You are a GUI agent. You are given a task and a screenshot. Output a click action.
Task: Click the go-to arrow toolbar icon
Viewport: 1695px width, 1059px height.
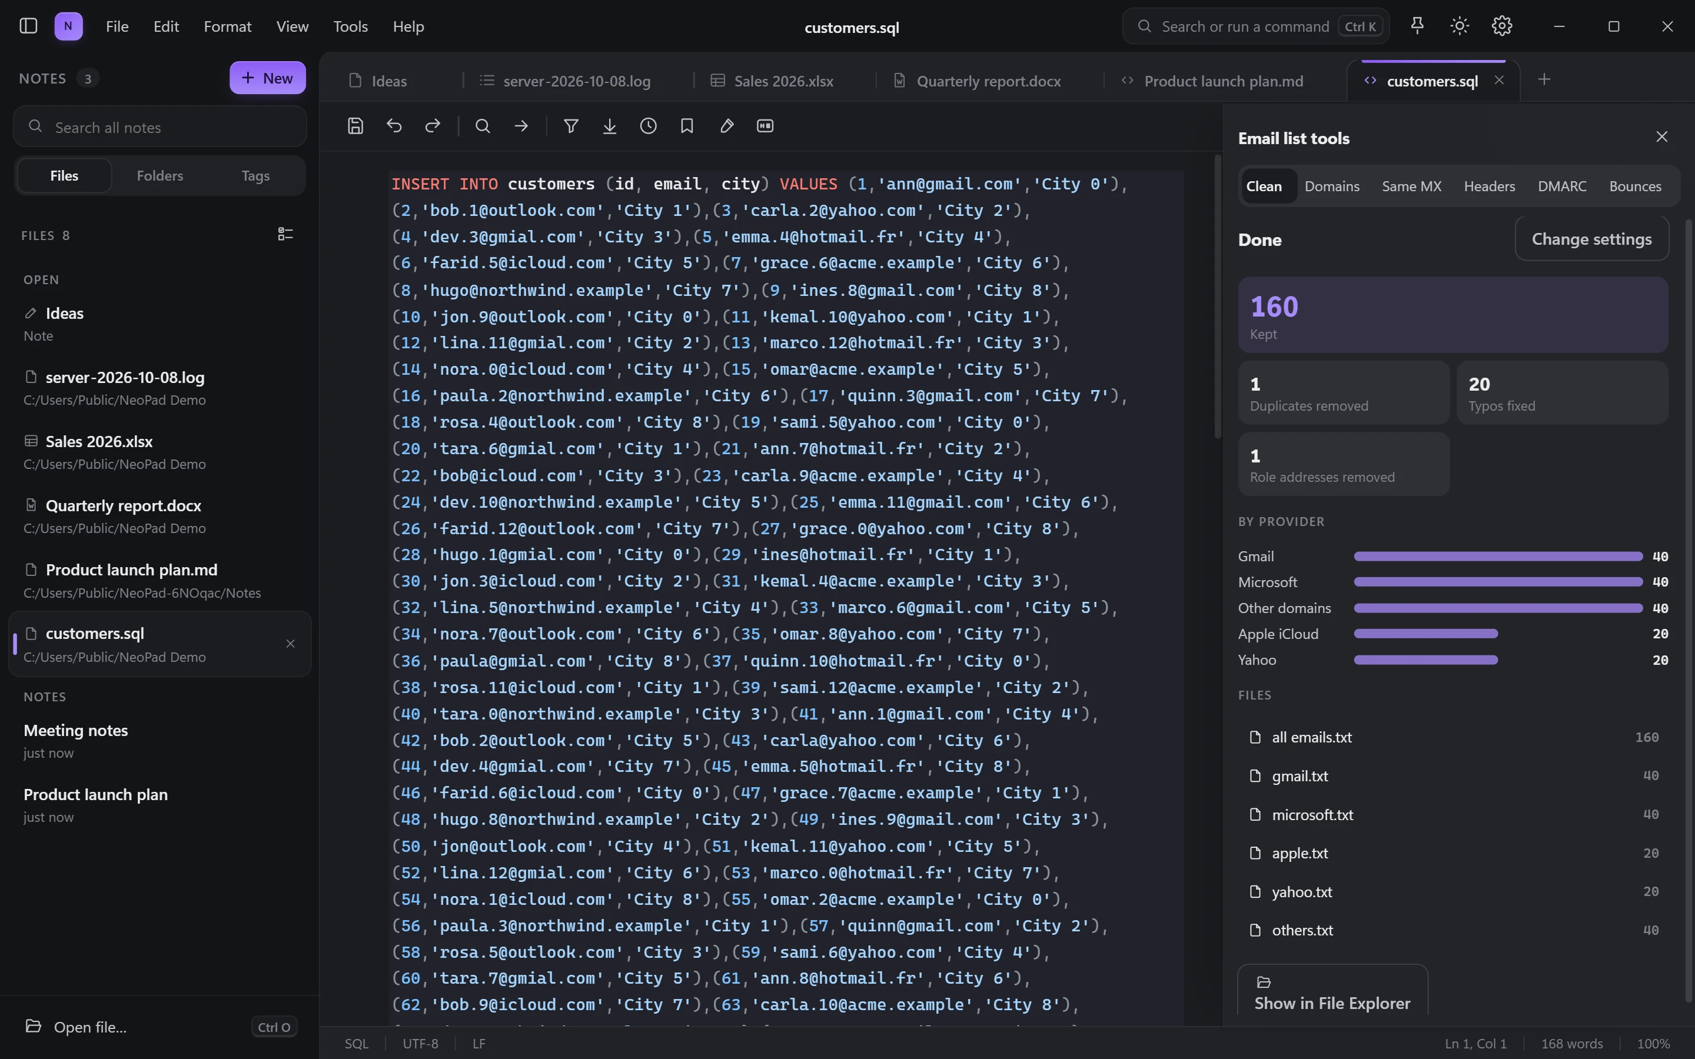[x=521, y=126]
